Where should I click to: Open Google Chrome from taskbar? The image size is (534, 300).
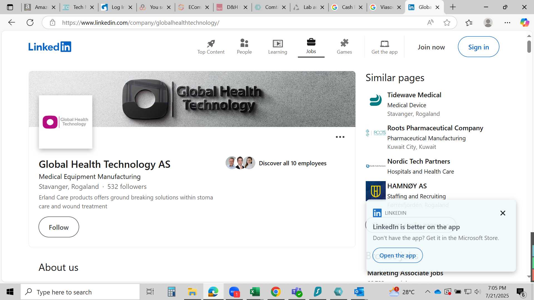[x=276, y=292]
